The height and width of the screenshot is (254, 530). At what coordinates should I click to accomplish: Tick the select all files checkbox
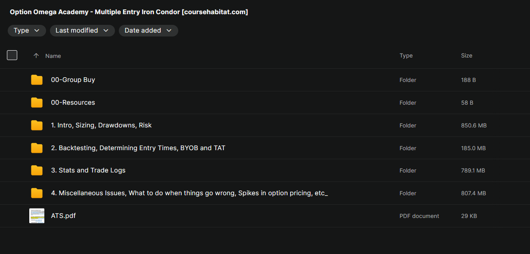click(x=12, y=55)
